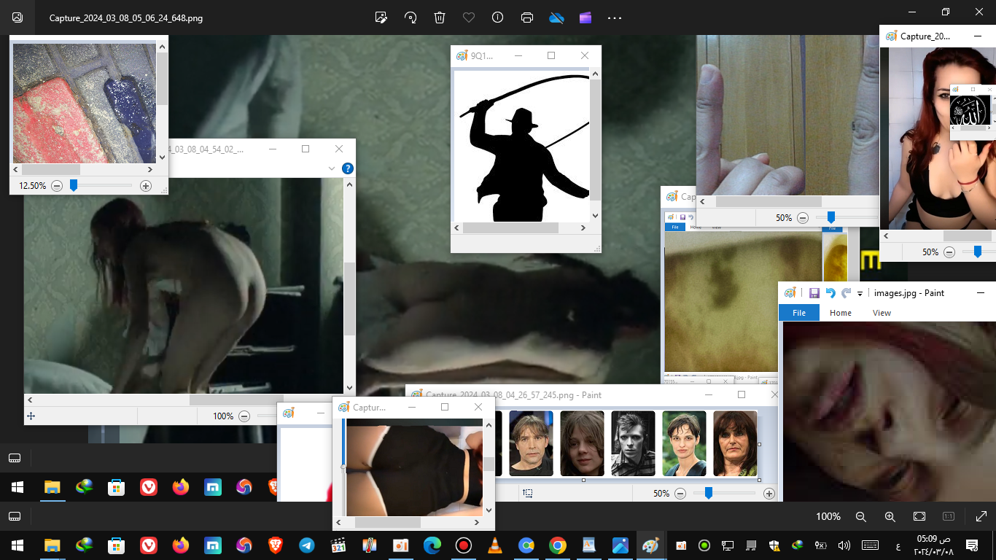
Task: Open the VLC media player taskbar icon
Action: click(x=494, y=545)
